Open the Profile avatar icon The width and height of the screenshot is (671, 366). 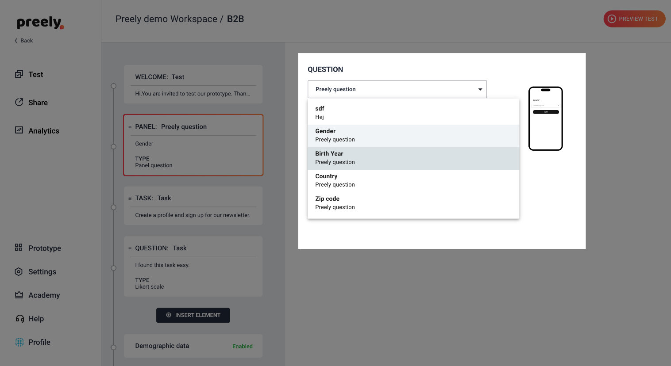[x=19, y=342]
